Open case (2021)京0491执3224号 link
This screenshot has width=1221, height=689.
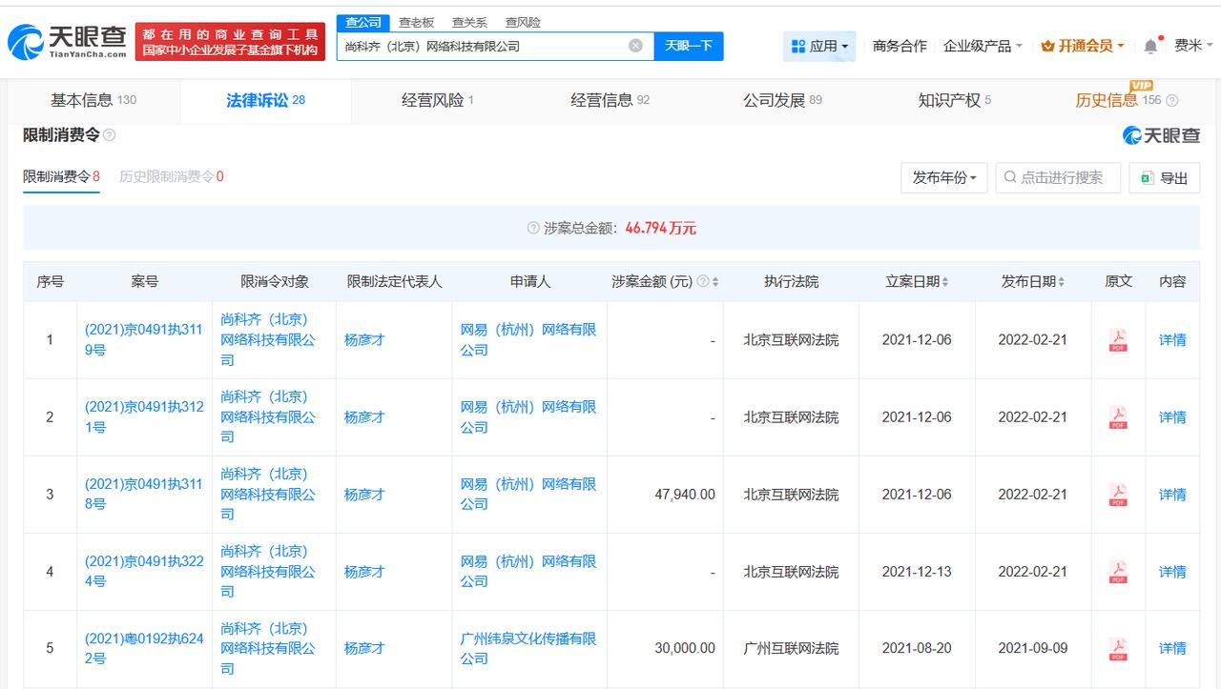[144, 571]
